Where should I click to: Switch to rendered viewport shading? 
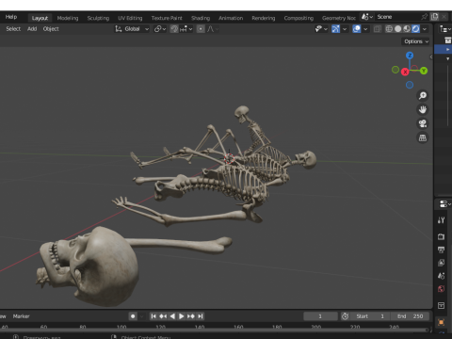[415, 29]
